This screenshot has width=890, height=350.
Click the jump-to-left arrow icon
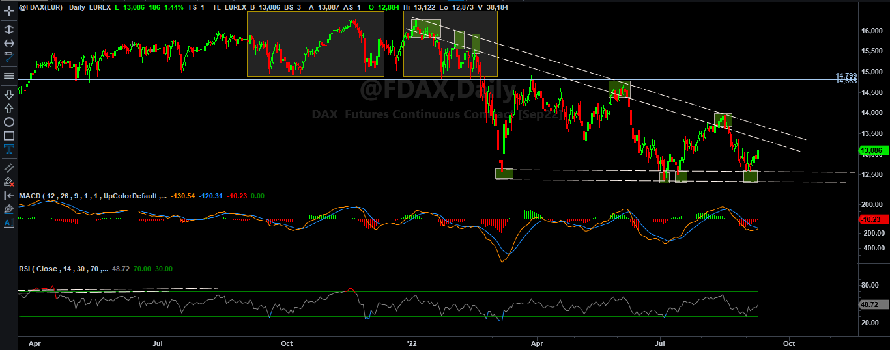click(9, 195)
